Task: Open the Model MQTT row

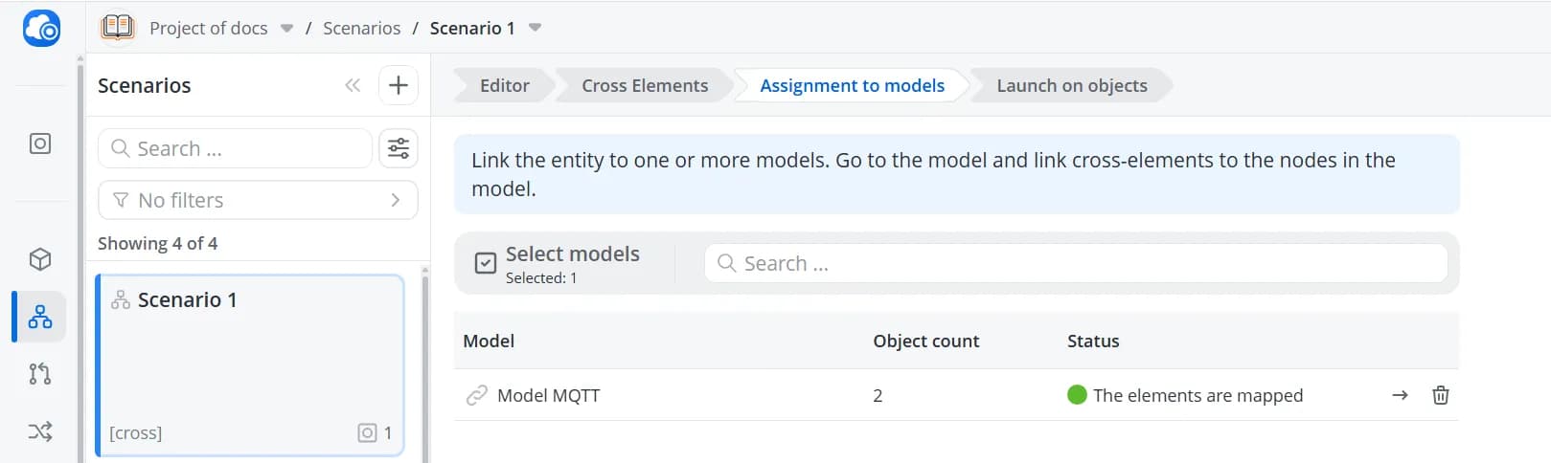Action: click(956, 395)
